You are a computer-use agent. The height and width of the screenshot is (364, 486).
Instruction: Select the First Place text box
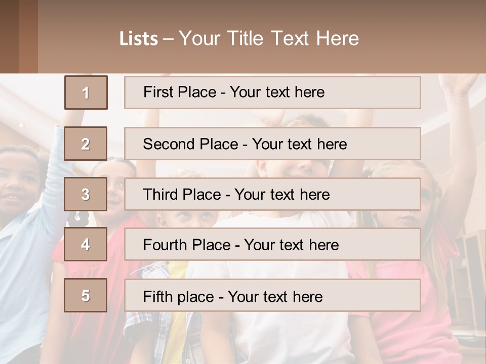(272, 93)
